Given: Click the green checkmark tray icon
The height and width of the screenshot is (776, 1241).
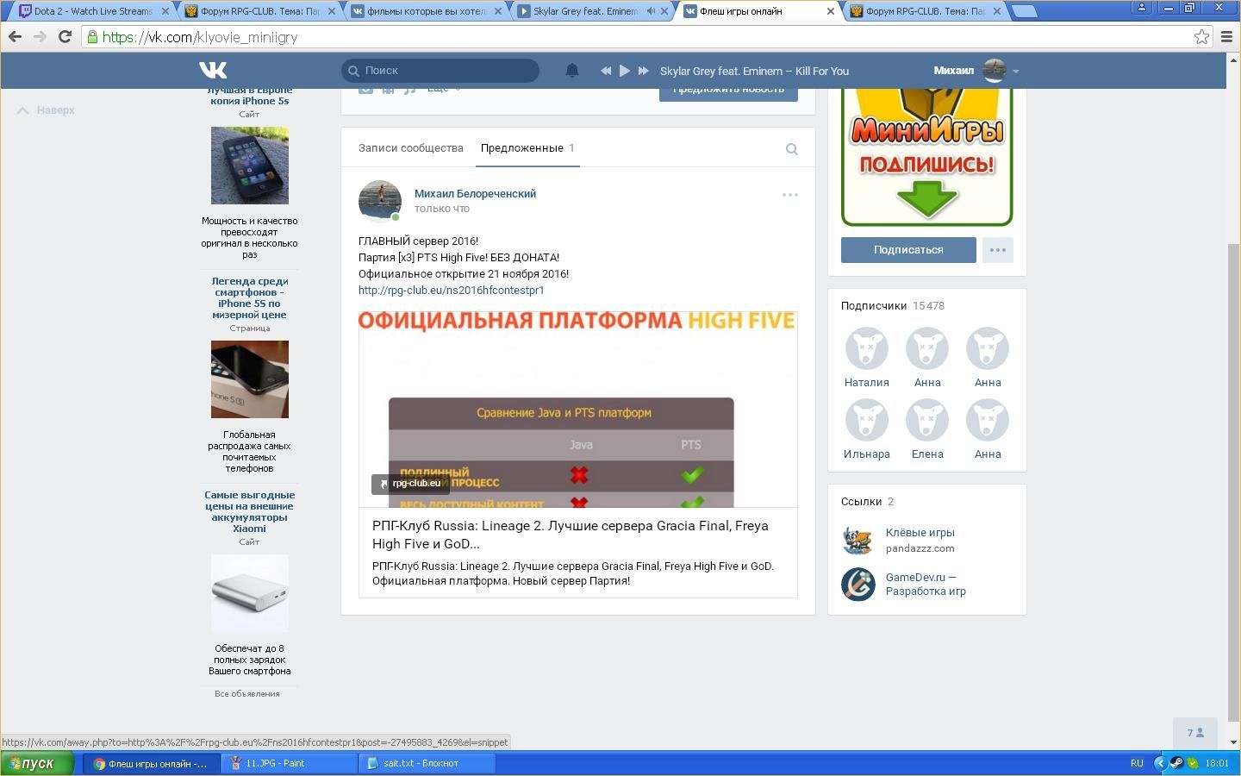Looking at the screenshot, I should 1192,763.
